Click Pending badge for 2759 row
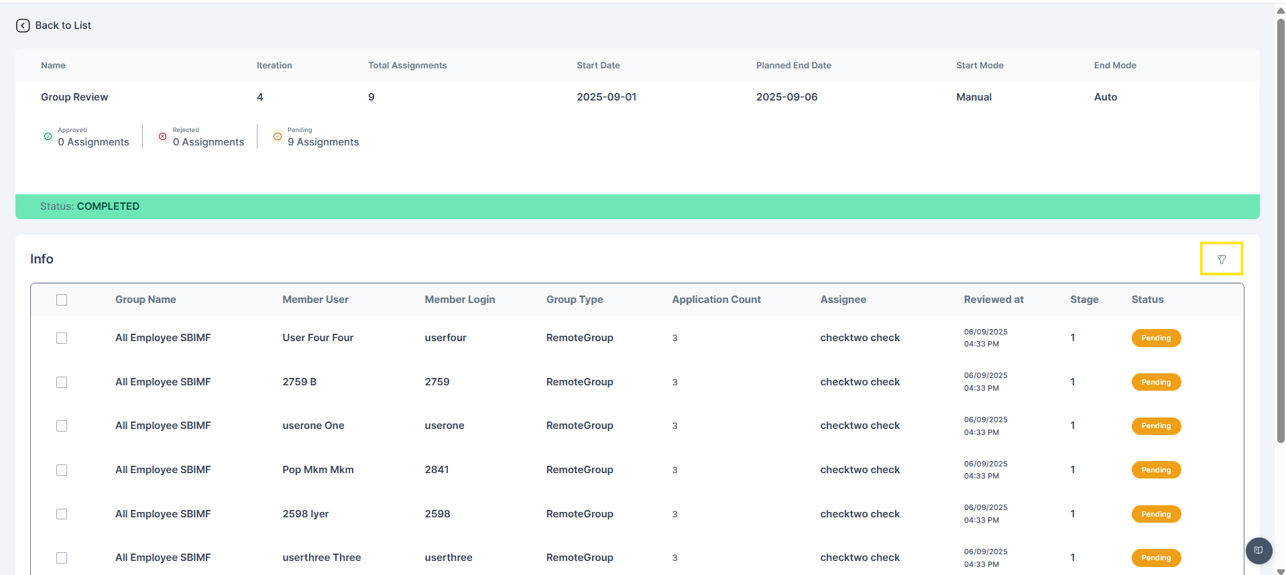The height and width of the screenshot is (575, 1286). (1156, 382)
